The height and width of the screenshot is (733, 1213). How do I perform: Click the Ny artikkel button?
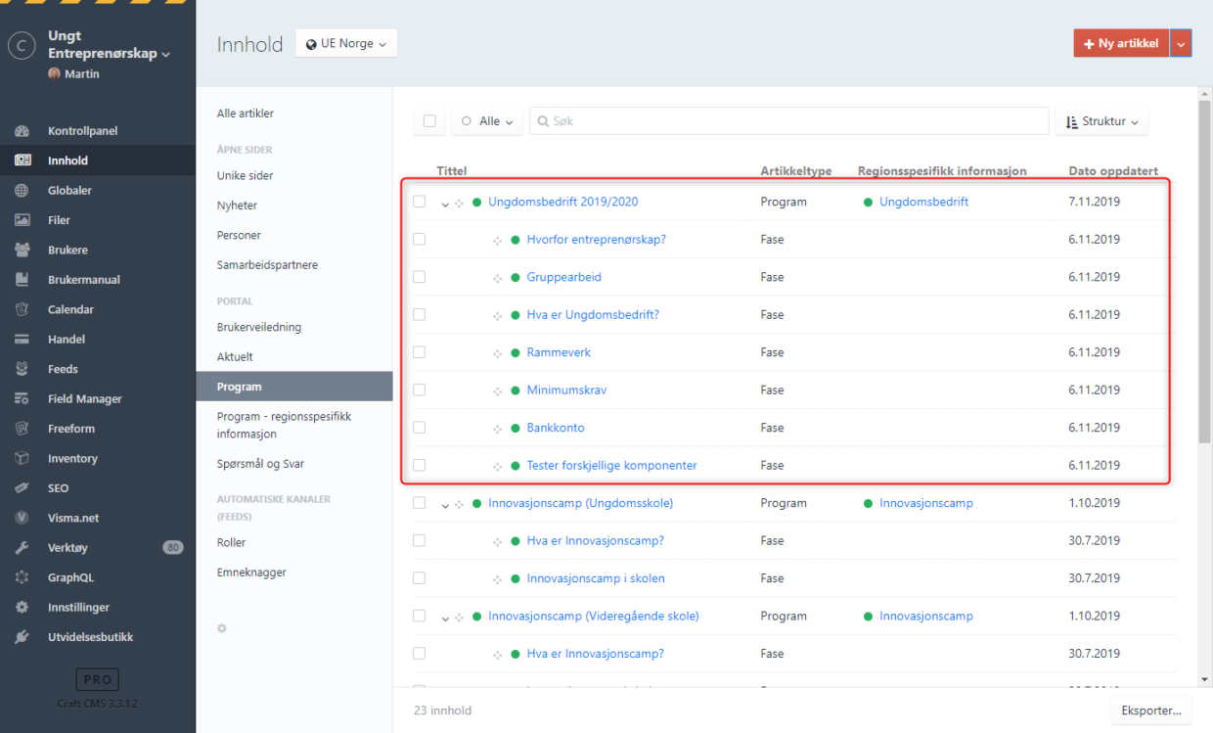click(1121, 43)
